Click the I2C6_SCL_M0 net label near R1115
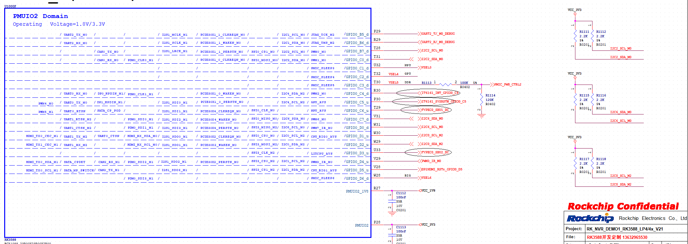The width and height of the screenshot is (688, 244). coord(621,121)
